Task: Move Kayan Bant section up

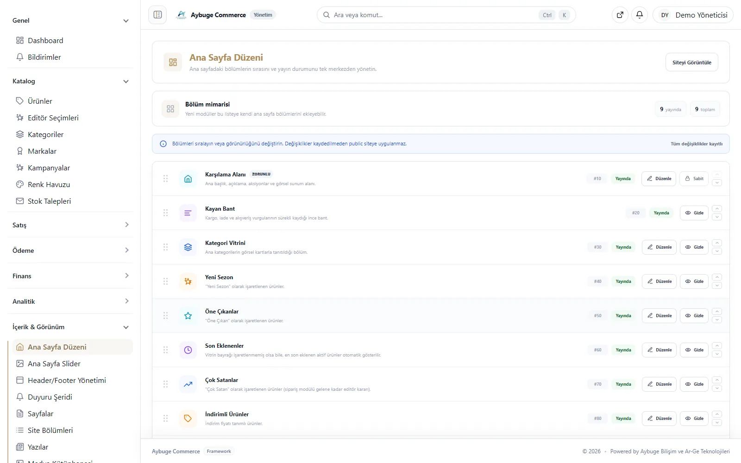Action: click(717, 209)
